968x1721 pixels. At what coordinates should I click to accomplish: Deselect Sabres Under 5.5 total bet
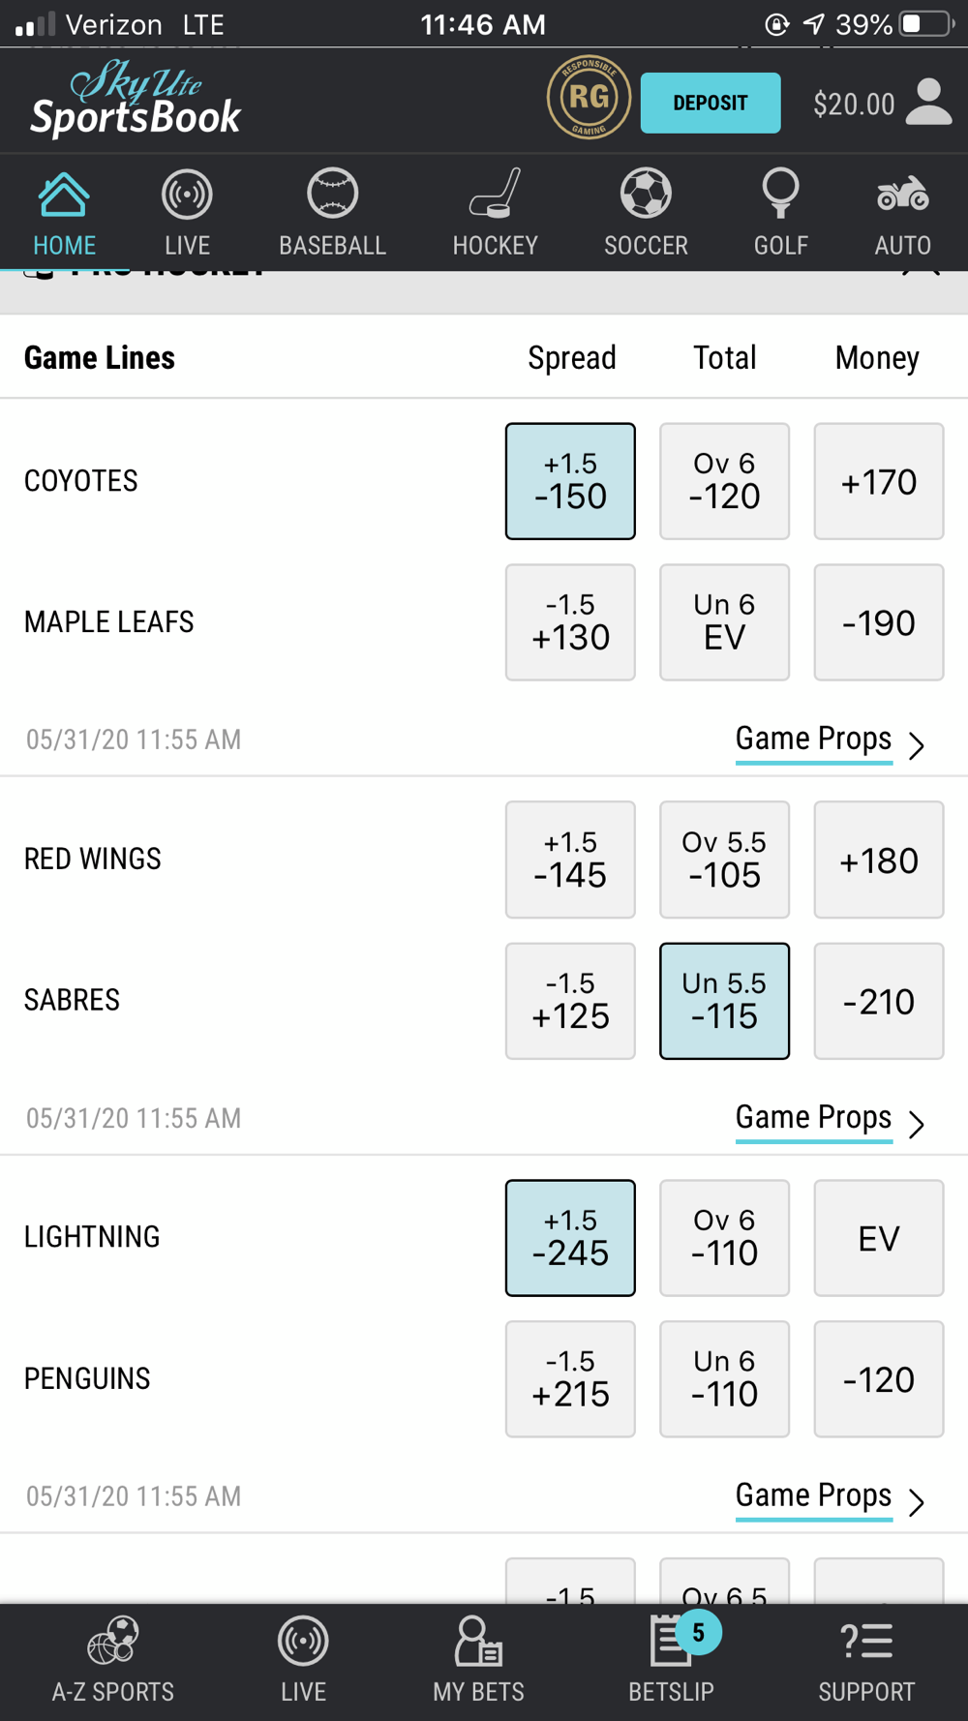click(724, 1001)
